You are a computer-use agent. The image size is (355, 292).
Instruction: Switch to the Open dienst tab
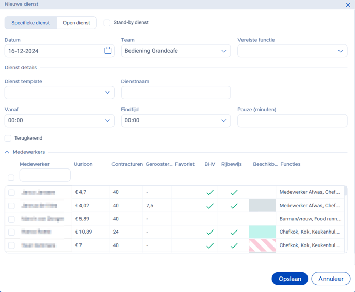click(76, 23)
